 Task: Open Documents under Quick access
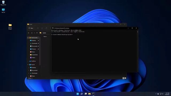point(34,46)
